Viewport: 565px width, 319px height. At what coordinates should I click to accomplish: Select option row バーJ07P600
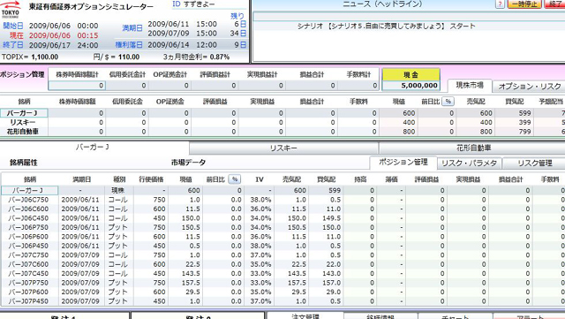tap(282, 292)
